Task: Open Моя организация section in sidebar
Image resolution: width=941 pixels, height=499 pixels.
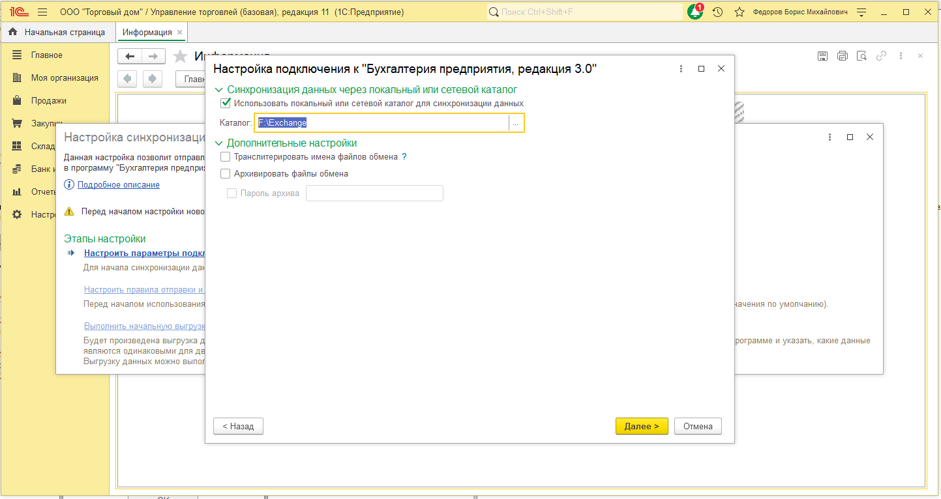Action: [x=65, y=78]
